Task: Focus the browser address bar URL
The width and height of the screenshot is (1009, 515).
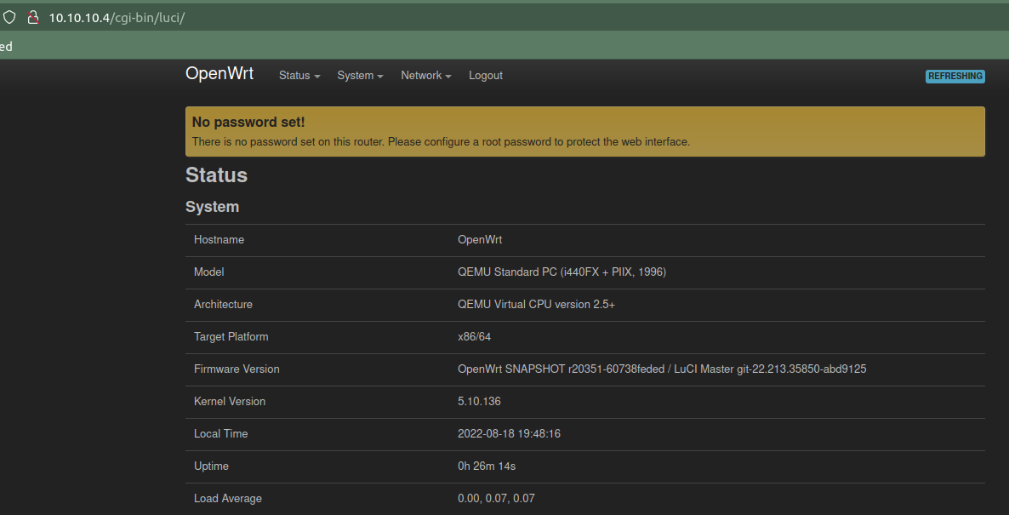Action: 117,17
